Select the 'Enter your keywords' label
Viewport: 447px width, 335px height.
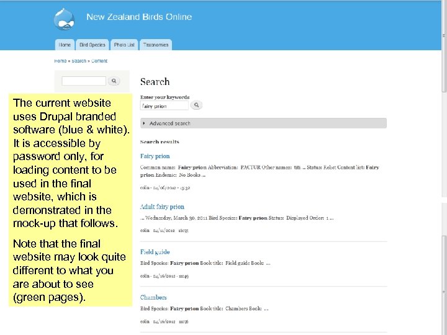(165, 97)
